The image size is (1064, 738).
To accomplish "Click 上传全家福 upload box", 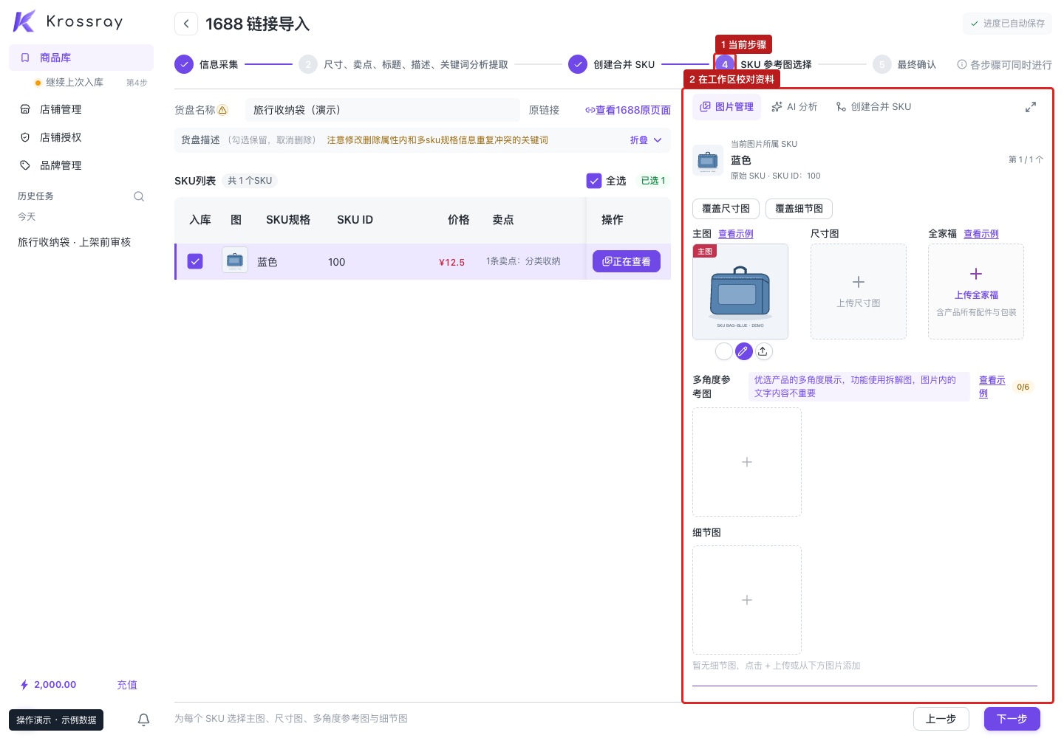I will tap(976, 292).
